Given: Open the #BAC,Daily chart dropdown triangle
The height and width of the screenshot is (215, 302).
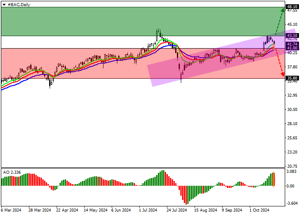Looking at the screenshot, I should [4, 5].
